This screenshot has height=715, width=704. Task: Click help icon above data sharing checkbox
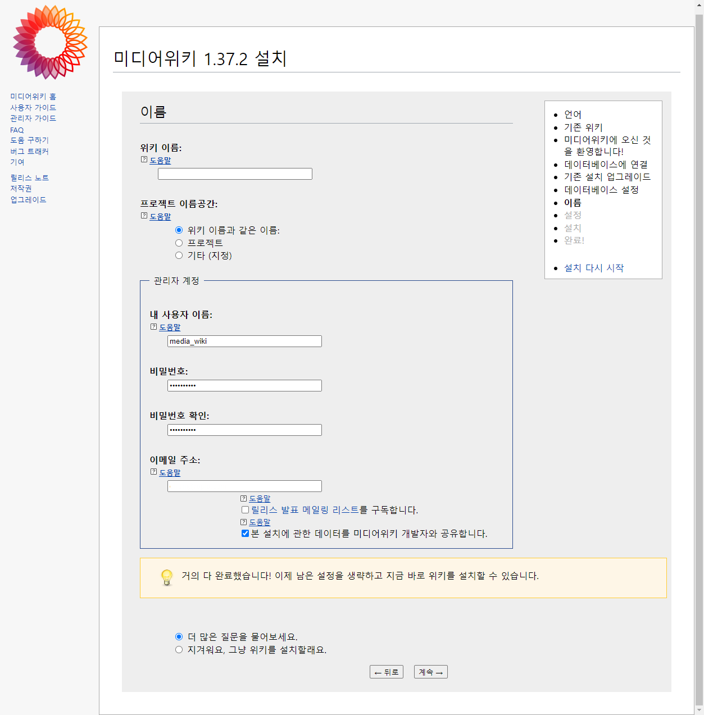click(244, 522)
